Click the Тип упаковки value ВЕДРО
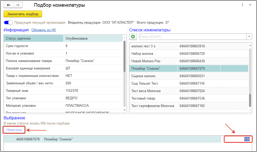Screen dimensions: 257x152 tap(72, 98)
